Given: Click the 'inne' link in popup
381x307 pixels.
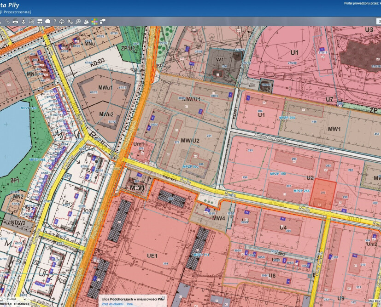Looking at the screenshot, I should [x=130, y=304].
